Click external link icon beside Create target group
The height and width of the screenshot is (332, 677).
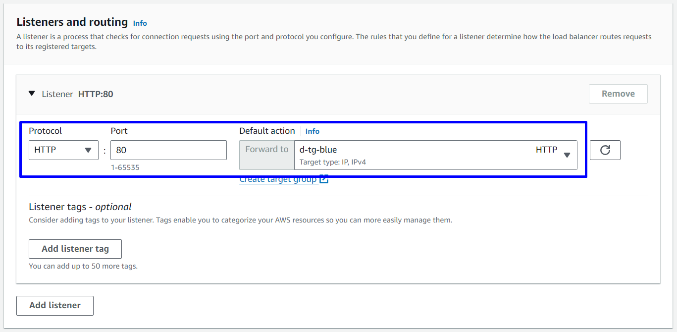pyautogui.click(x=324, y=179)
